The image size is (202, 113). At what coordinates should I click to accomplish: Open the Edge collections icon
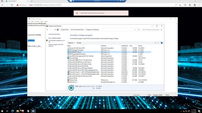click(190, 5)
